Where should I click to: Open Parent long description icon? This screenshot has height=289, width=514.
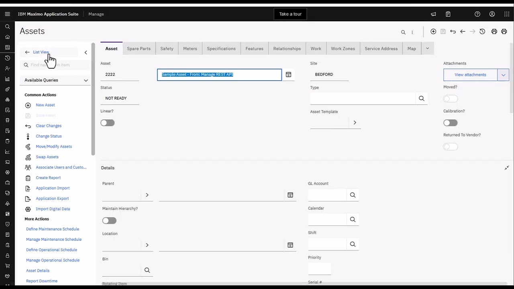tap(290, 195)
